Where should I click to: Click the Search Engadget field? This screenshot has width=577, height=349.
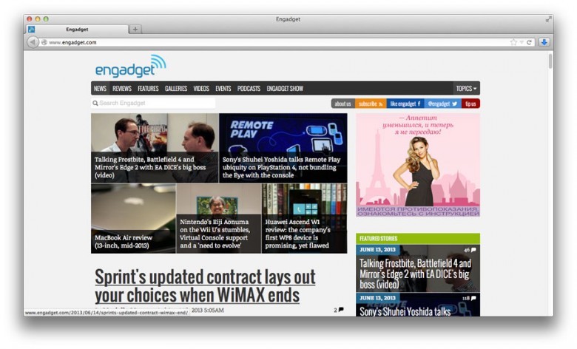point(153,104)
